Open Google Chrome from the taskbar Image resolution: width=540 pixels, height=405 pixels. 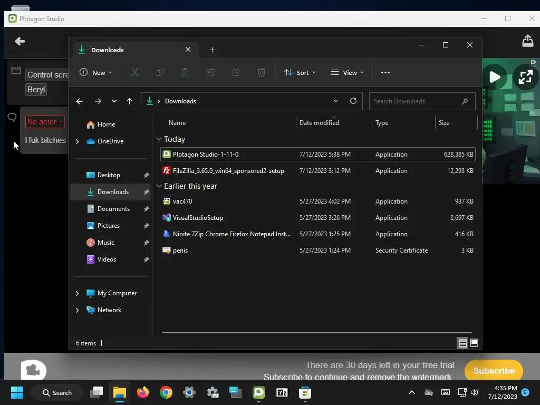tap(166, 392)
